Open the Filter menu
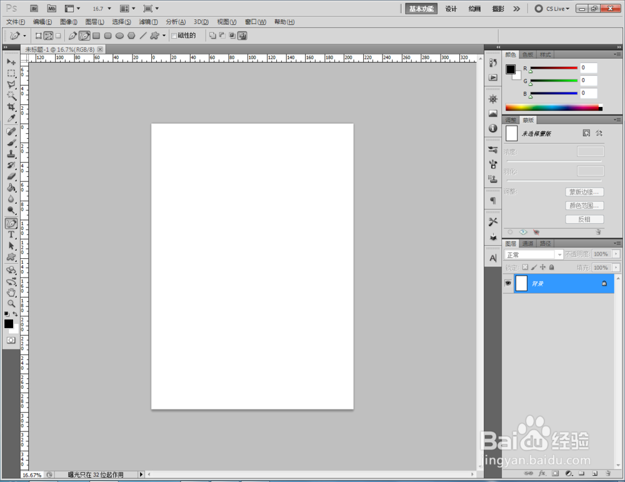The height and width of the screenshot is (482, 625). [148, 22]
